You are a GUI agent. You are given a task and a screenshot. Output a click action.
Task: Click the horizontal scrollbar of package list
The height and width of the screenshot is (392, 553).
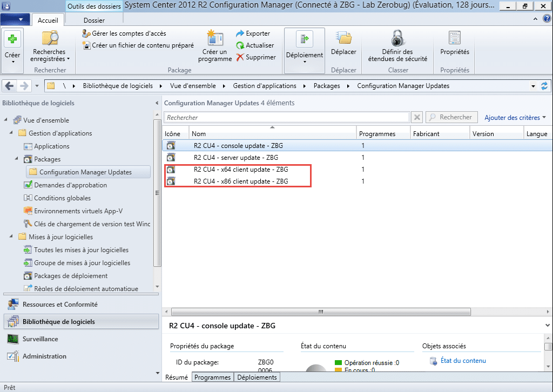[x=321, y=312]
